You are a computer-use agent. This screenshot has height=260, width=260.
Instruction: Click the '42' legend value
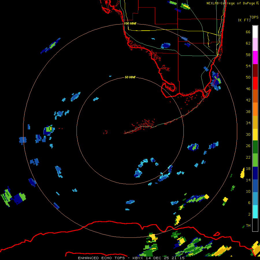[248, 100]
